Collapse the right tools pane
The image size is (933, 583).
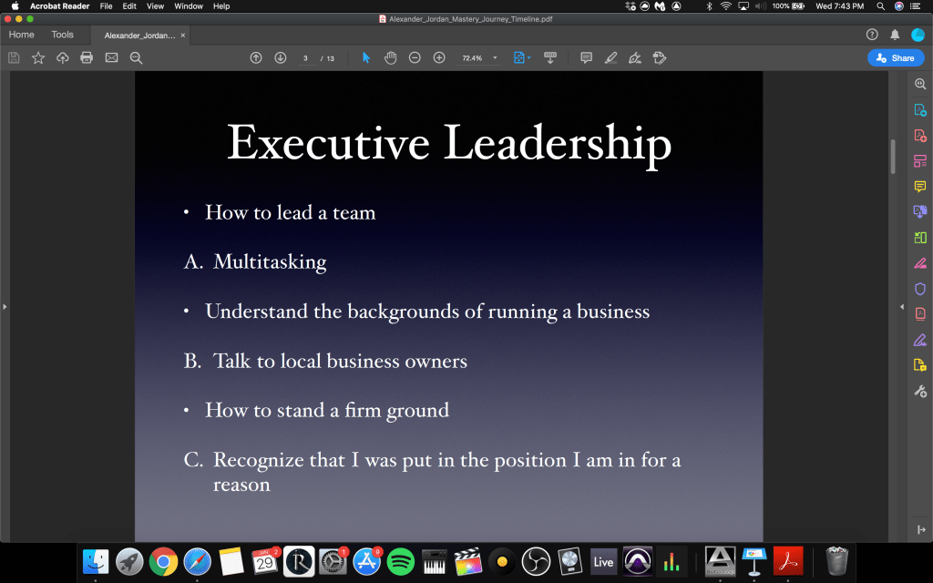coord(901,307)
